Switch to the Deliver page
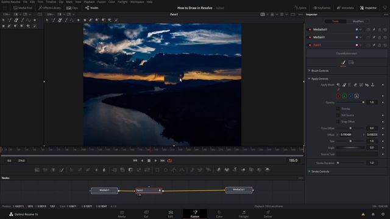390x219 pixels. click(x=268, y=214)
